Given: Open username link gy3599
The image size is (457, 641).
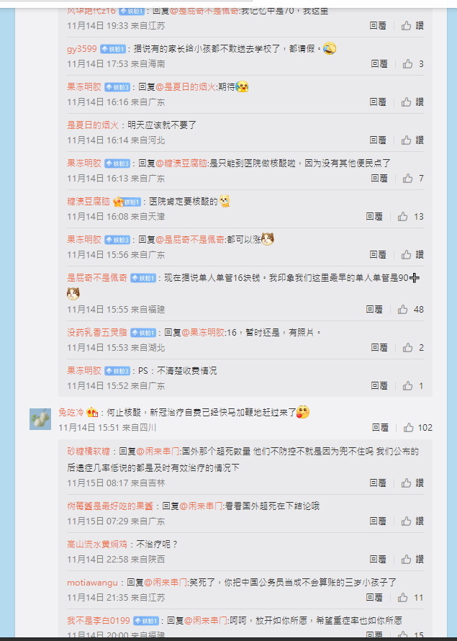Looking at the screenshot, I should (x=82, y=49).
